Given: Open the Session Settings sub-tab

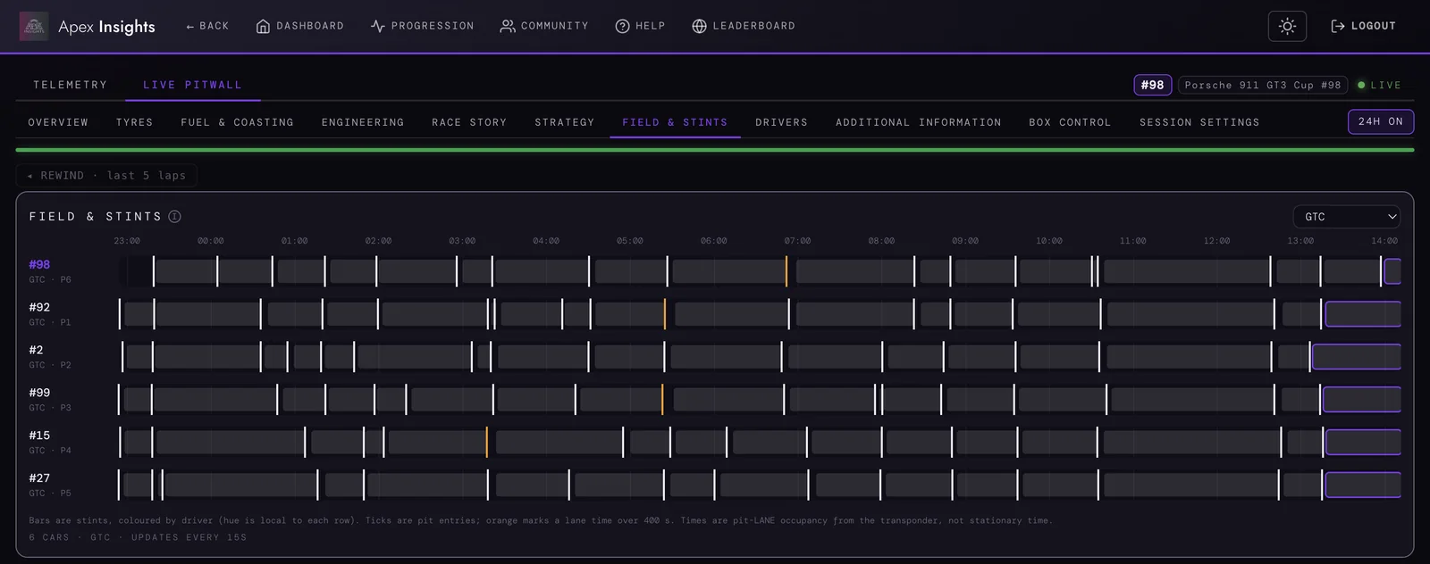Looking at the screenshot, I should point(1199,122).
